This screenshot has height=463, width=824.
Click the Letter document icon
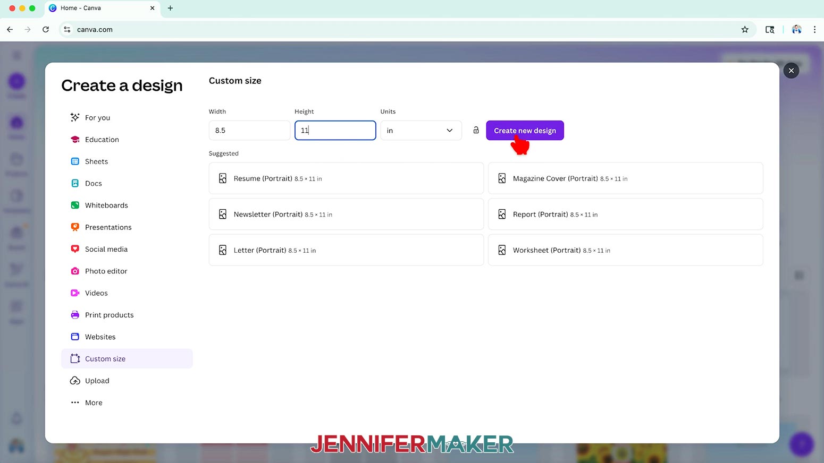point(223,250)
